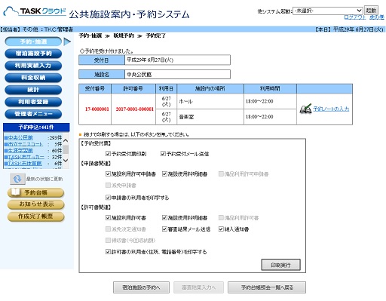Viewport: 386px width, 301px height.
Task: Click the 予約ノートの入力 link text
Action: pos(331,109)
